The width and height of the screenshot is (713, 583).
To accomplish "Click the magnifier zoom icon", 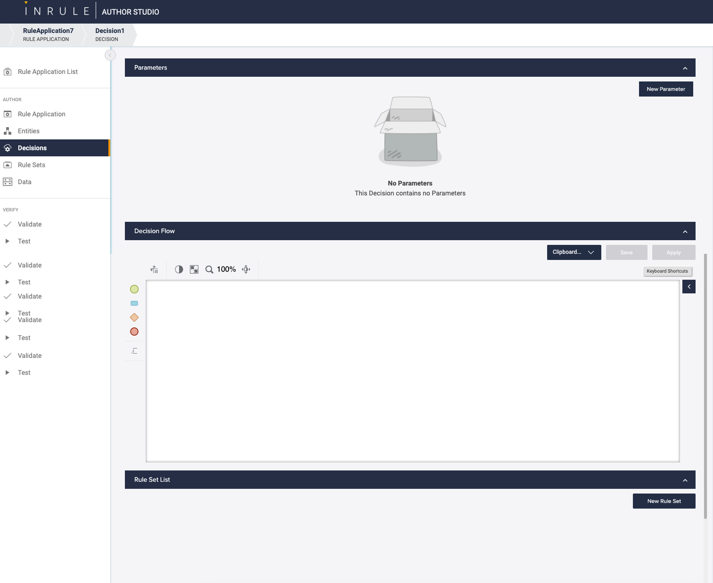I will (x=209, y=269).
